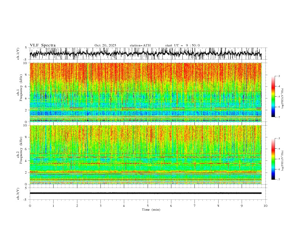Click the "8" tick on the time axis
299x231 pixels.
click(x=218, y=206)
